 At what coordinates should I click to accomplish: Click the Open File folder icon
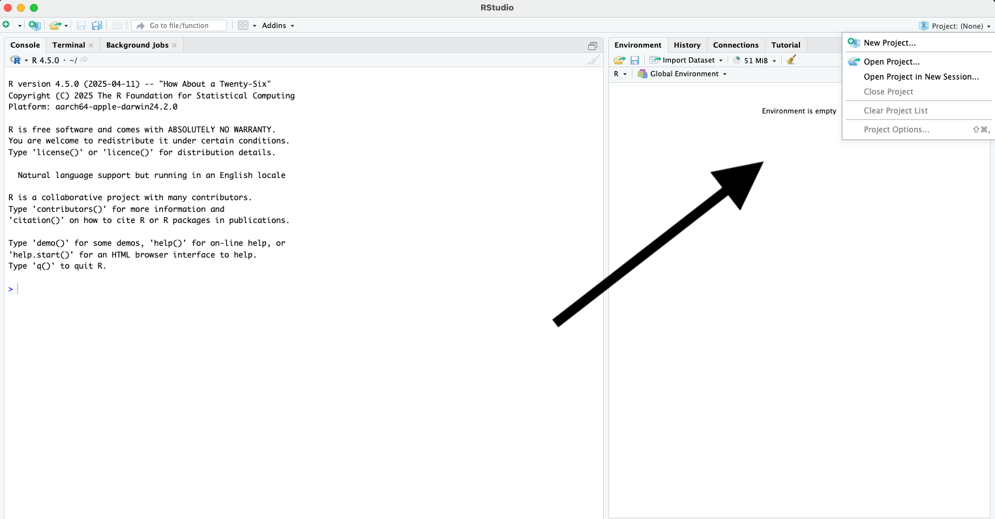point(55,25)
